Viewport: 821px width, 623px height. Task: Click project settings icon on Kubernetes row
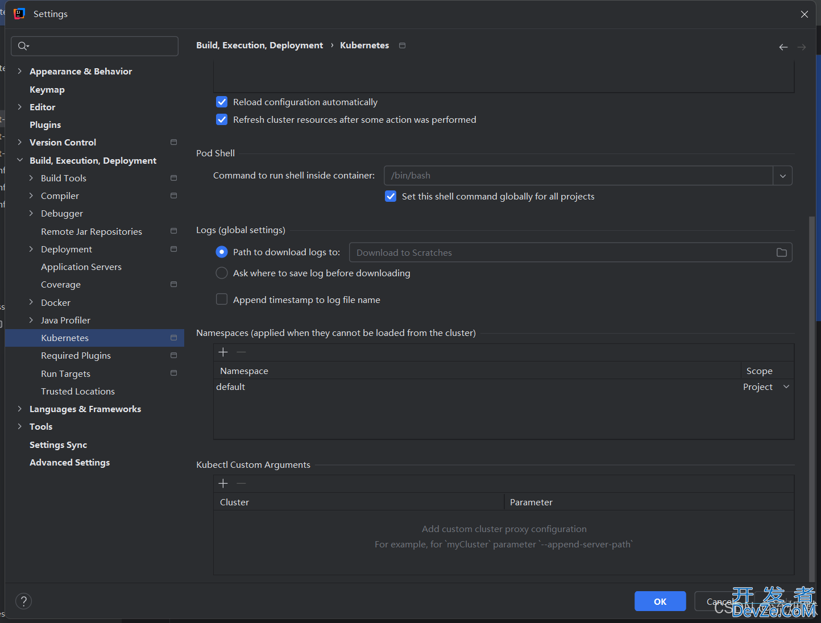coord(174,338)
